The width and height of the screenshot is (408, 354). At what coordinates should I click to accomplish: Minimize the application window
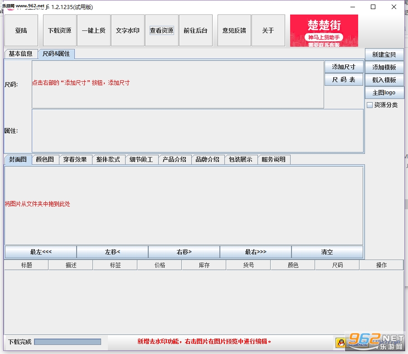[353, 7]
